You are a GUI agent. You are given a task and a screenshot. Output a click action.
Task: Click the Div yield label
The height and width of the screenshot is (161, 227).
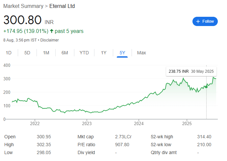coord(86,152)
